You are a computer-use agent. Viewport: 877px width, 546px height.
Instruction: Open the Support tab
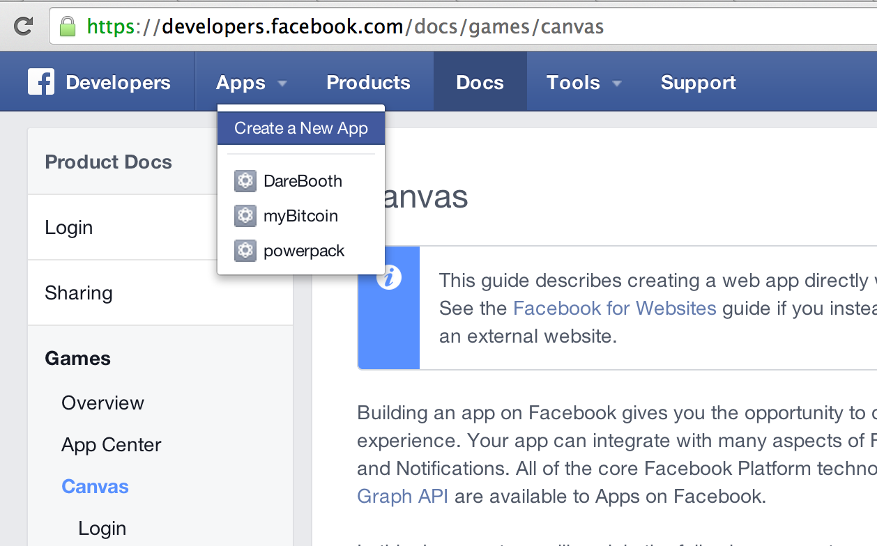click(x=699, y=82)
